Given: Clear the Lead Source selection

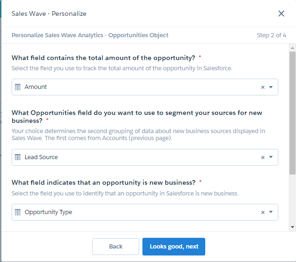Looking at the screenshot, I should (x=262, y=157).
